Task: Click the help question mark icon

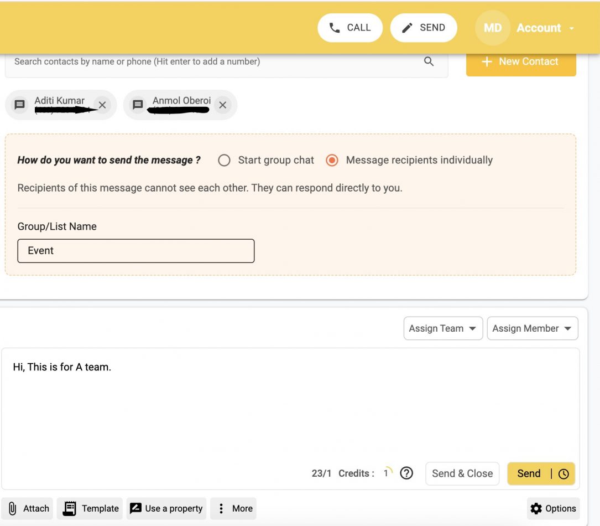Action: [x=406, y=473]
